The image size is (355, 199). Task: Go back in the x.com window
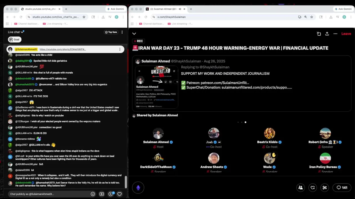point(133,17)
